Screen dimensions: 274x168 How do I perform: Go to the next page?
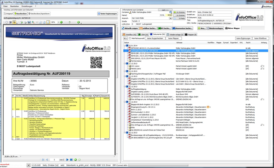[67, 159]
